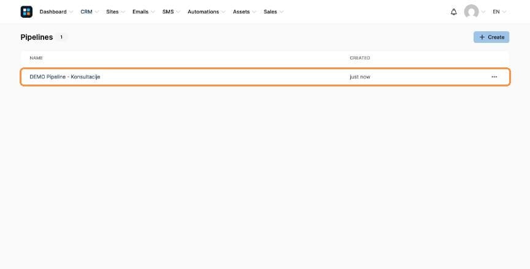This screenshot has width=530, height=269.
Task: Click the 'just now' created cell
Action: click(x=360, y=77)
